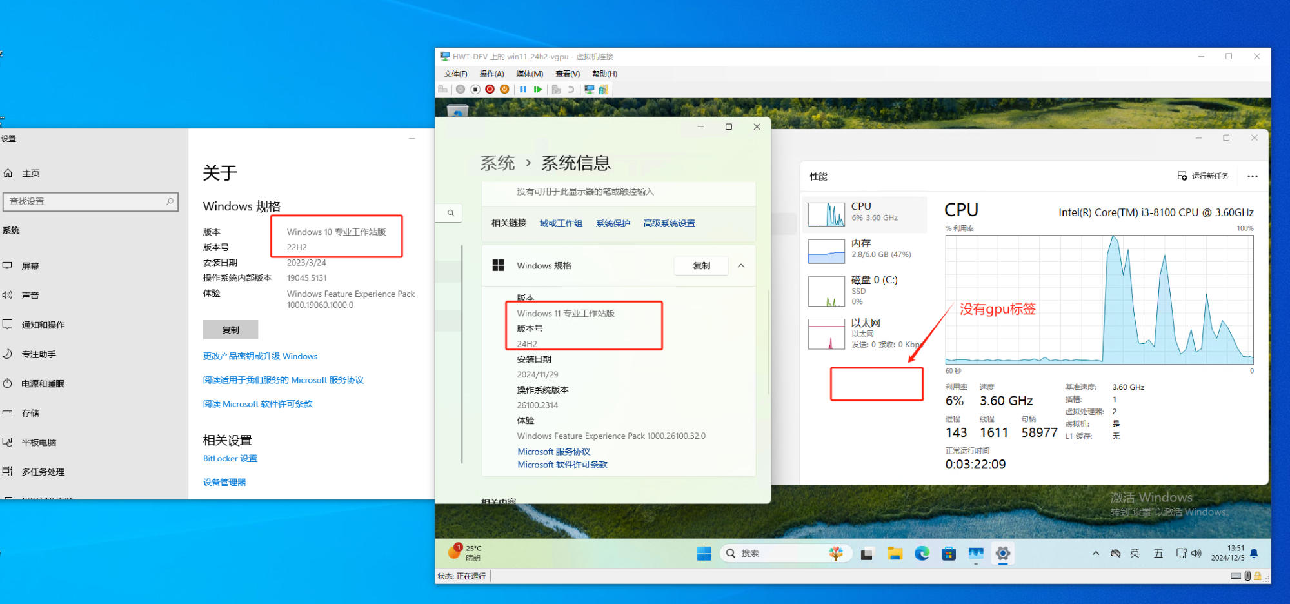Click the Task Manager icon in VM taskbar
The image size is (1290, 604).
[x=976, y=553]
